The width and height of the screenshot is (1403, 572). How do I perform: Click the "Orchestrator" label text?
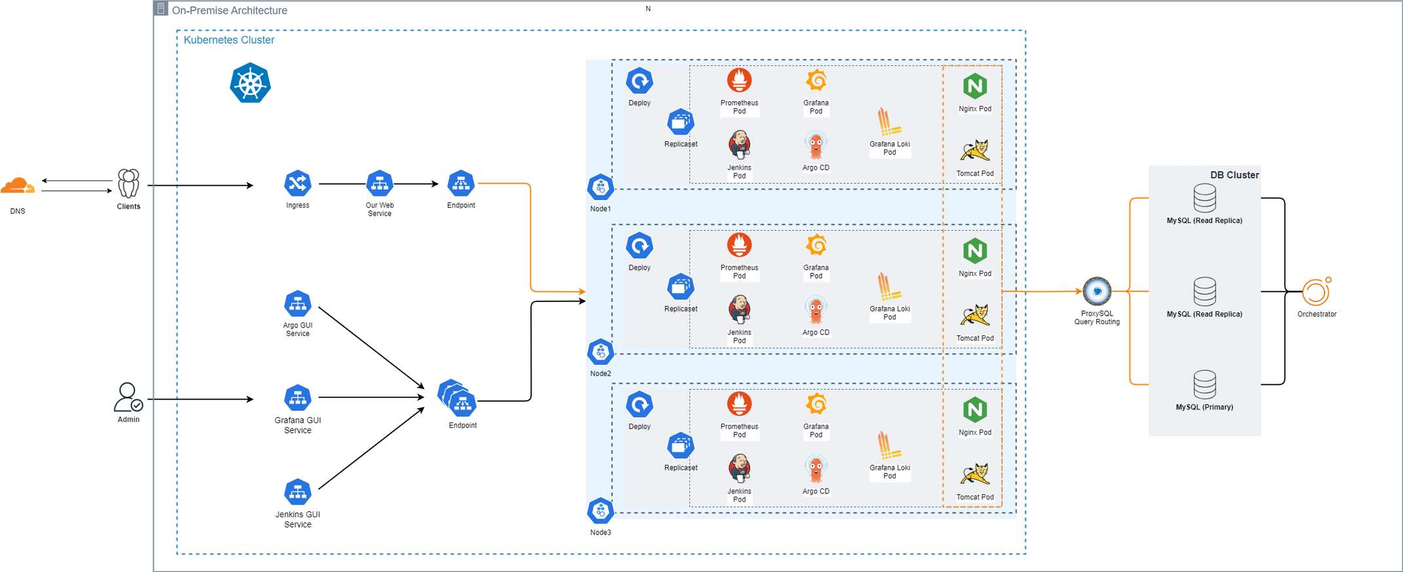click(x=1317, y=314)
